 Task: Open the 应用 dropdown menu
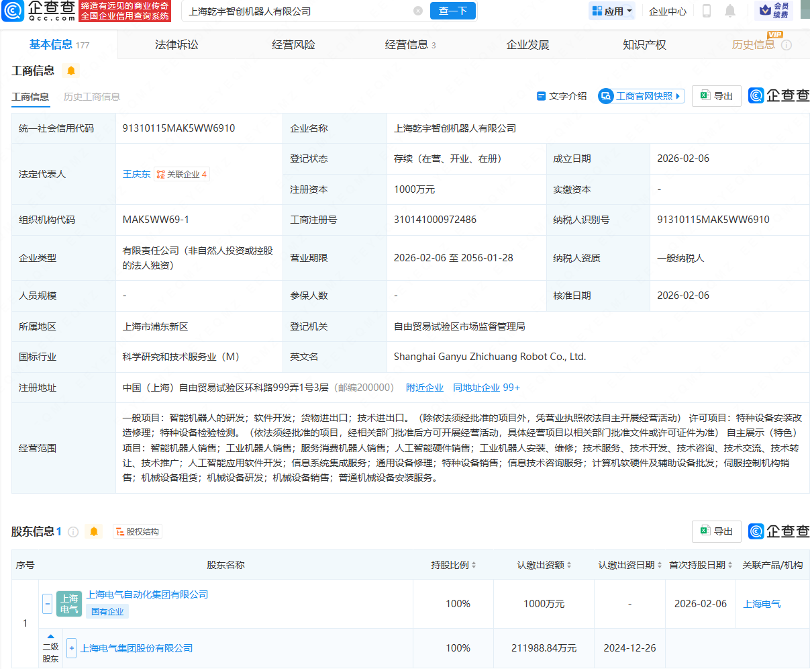tap(611, 11)
